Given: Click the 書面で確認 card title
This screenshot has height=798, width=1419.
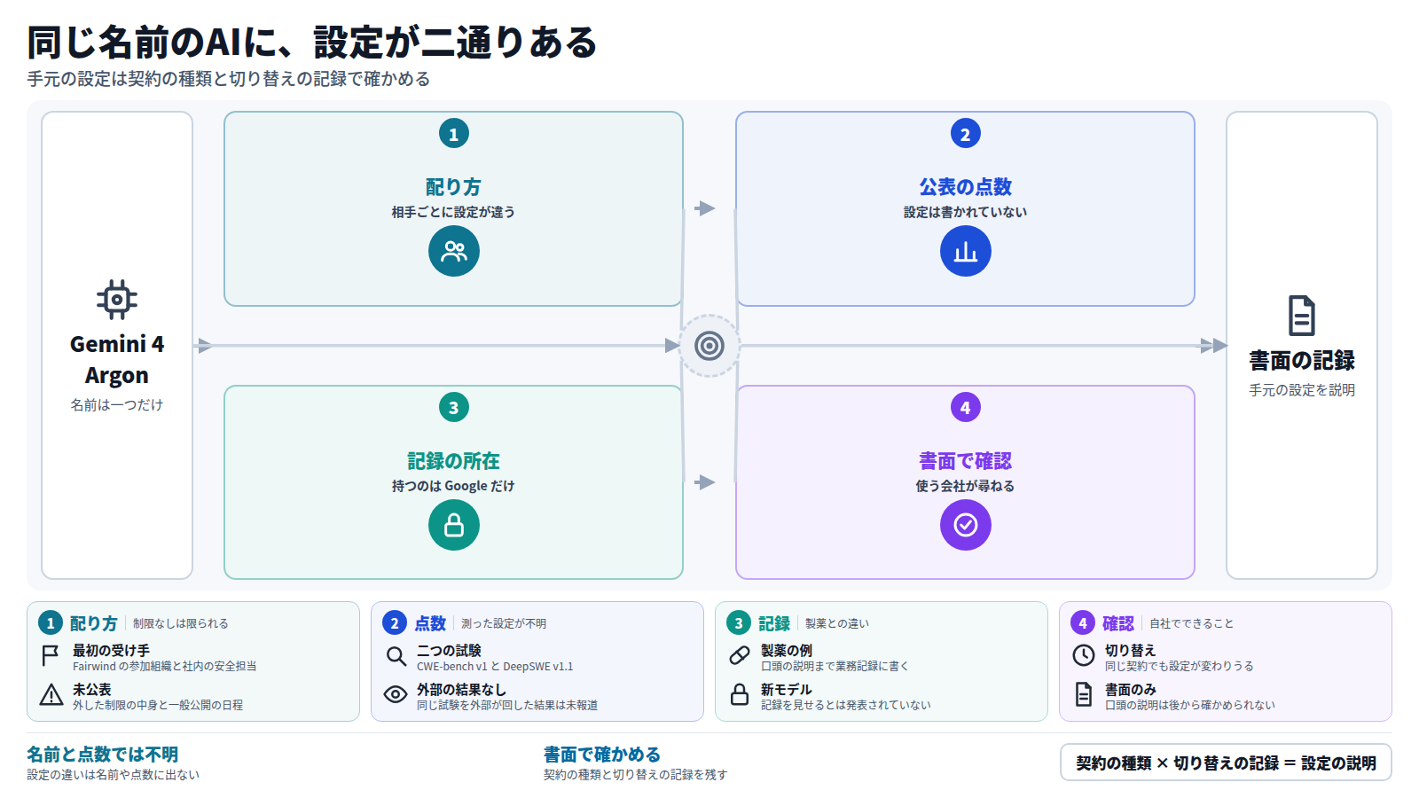Looking at the screenshot, I should coord(966,461).
